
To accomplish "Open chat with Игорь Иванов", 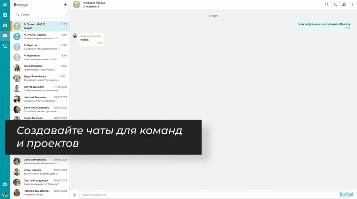I will (40, 172).
